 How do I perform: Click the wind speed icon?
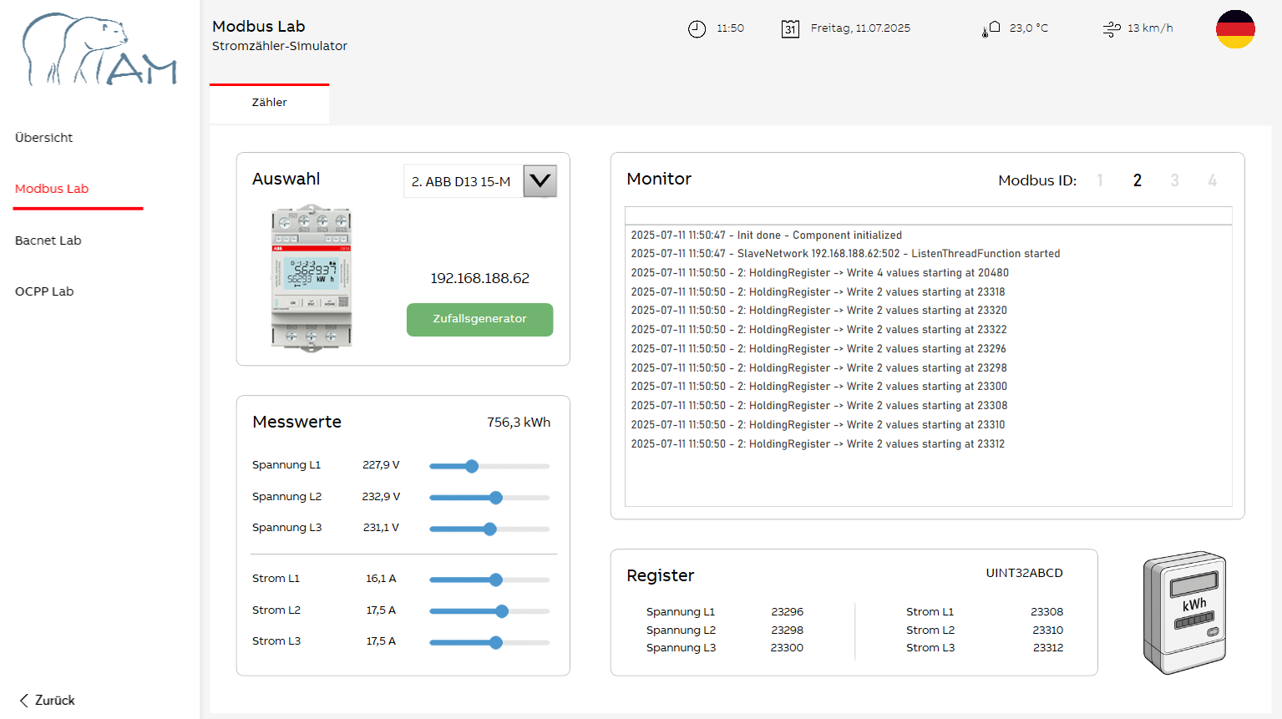coord(1112,29)
